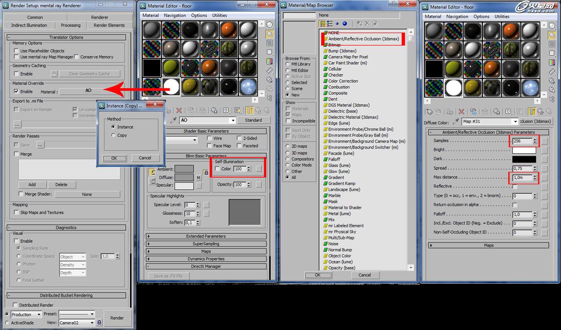
Task: Click AO material override button
Action: [88, 91]
